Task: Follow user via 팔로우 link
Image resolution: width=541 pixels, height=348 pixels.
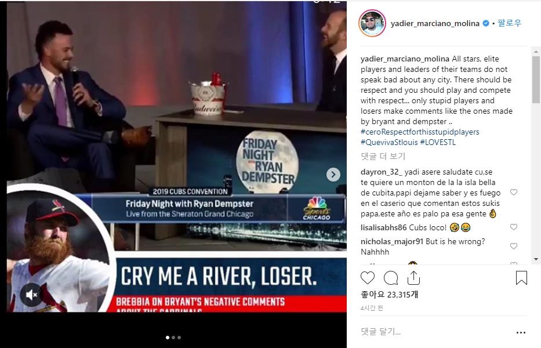Action: point(509,23)
